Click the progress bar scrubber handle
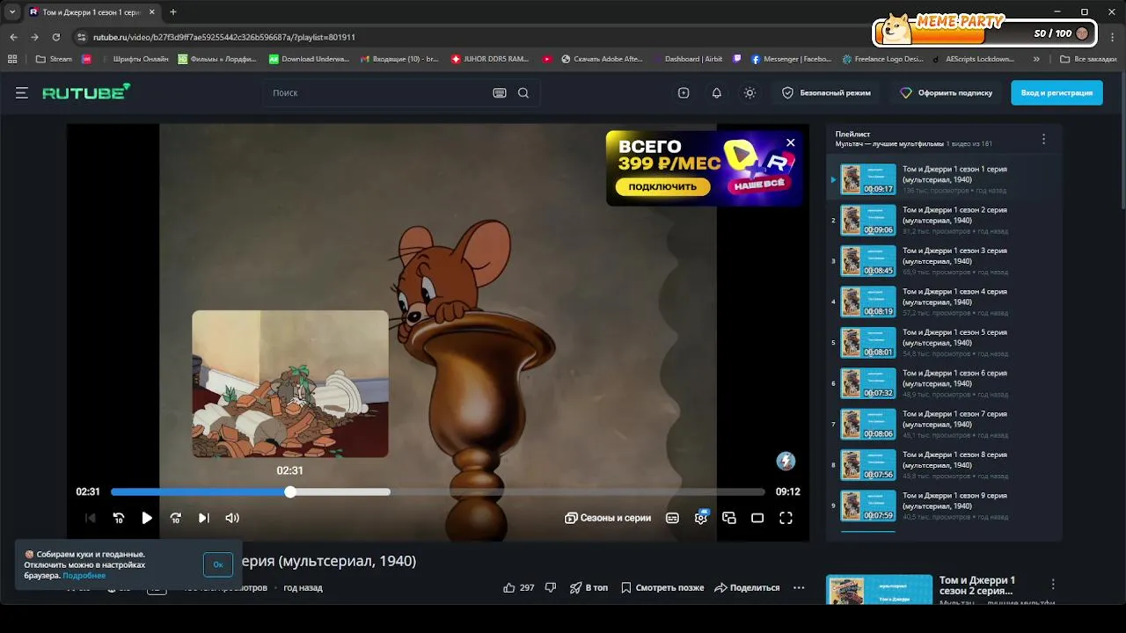Image resolution: width=1126 pixels, height=633 pixels. [290, 491]
